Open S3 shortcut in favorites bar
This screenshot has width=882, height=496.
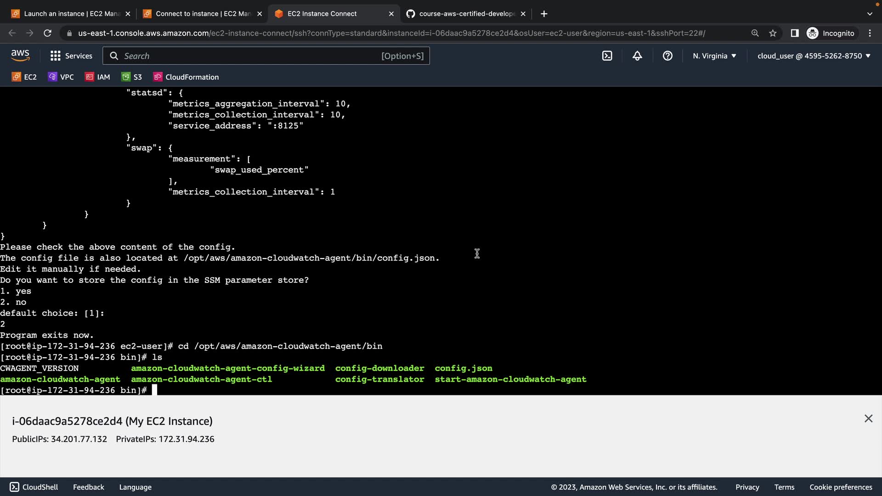coord(132,77)
